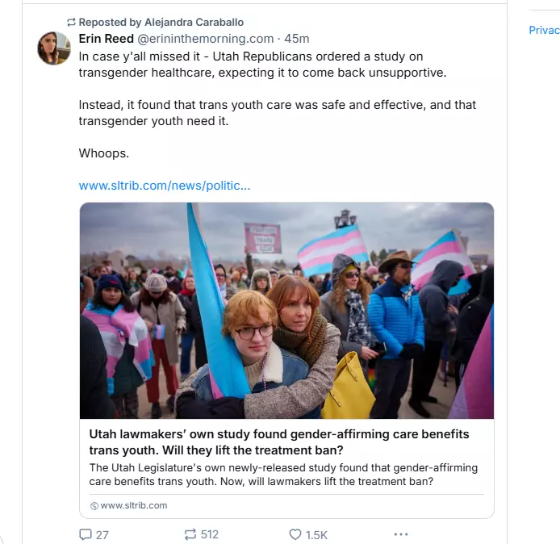This screenshot has width=560, height=544.
Task: Like the post with the heart icon
Action: 295,534
